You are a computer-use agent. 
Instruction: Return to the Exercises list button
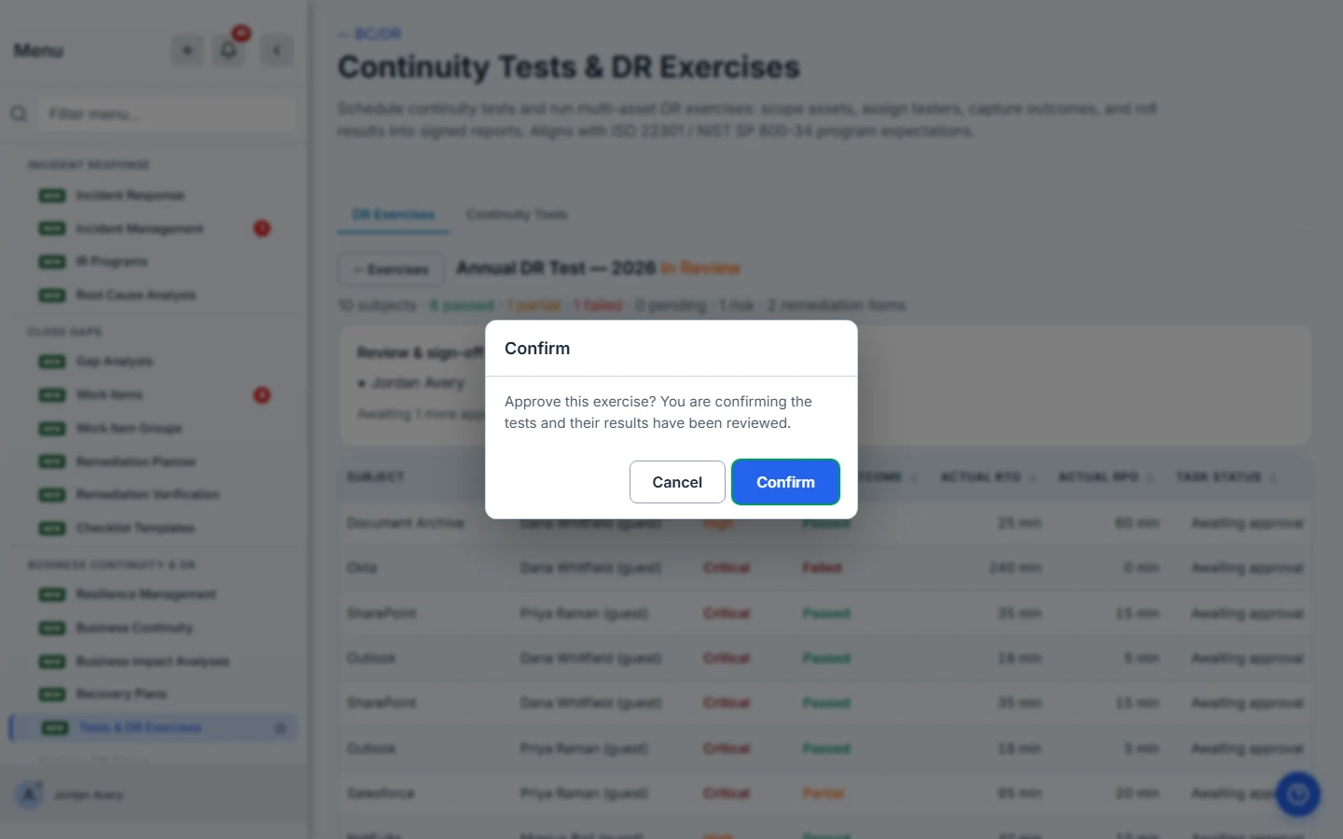click(391, 269)
